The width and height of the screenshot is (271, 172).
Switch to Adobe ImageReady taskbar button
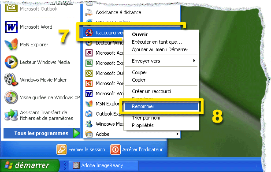point(104,165)
